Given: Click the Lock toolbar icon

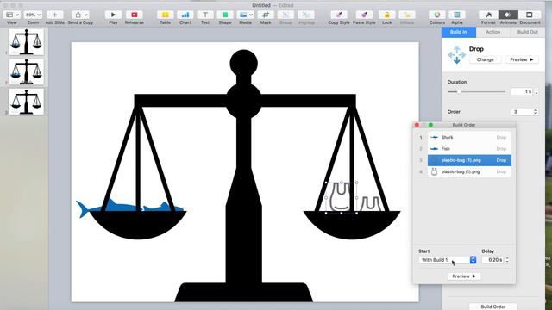Looking at the screenshot, I should coord(387,15).
